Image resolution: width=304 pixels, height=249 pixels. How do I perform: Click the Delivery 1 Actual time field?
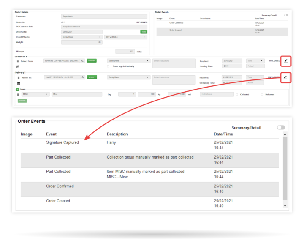click(x=255, y=82)
